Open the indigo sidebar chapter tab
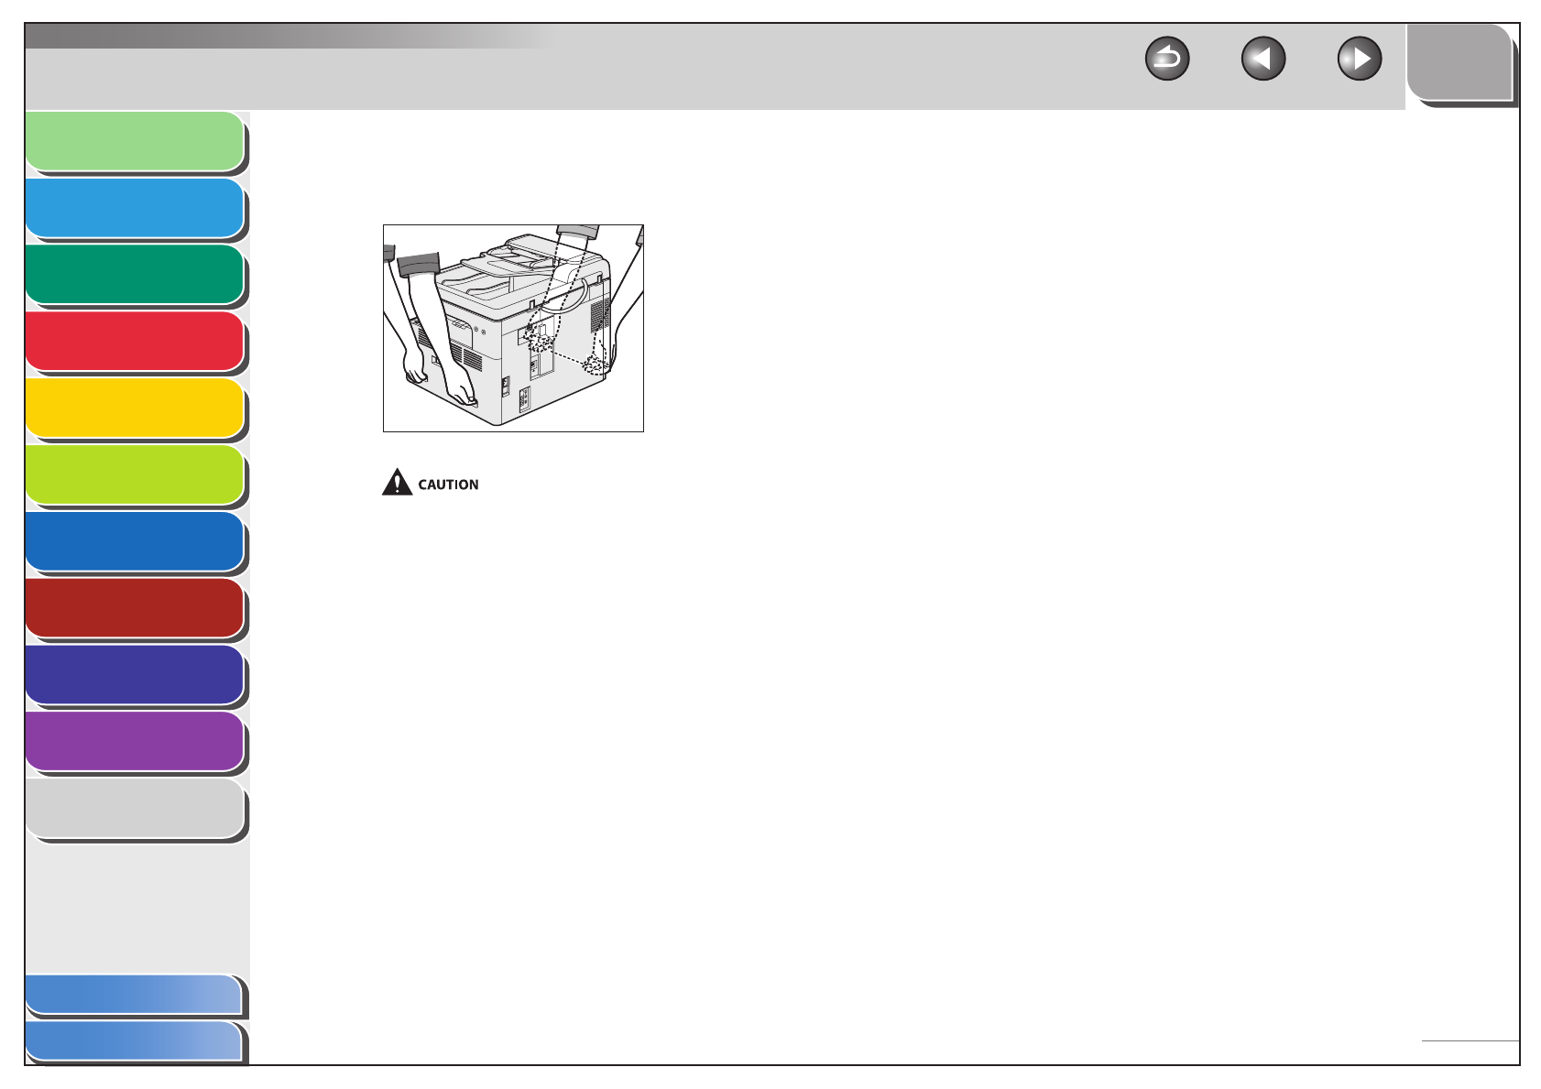Viewport: 1541px width, 1089px height. (135, 675)
